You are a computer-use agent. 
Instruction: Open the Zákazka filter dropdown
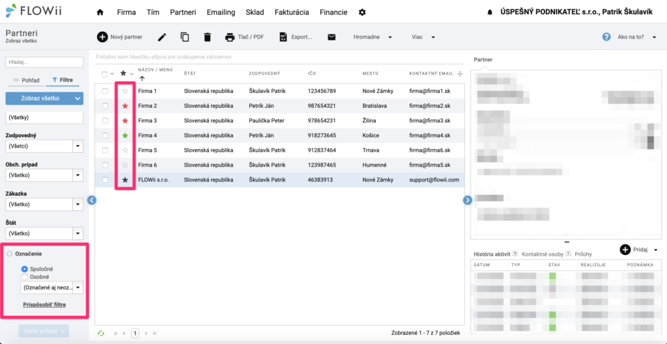coord(78,204)
